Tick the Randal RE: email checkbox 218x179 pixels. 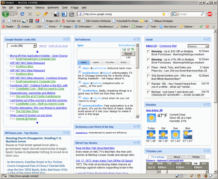pyautogui.click(x=149, y=84)
